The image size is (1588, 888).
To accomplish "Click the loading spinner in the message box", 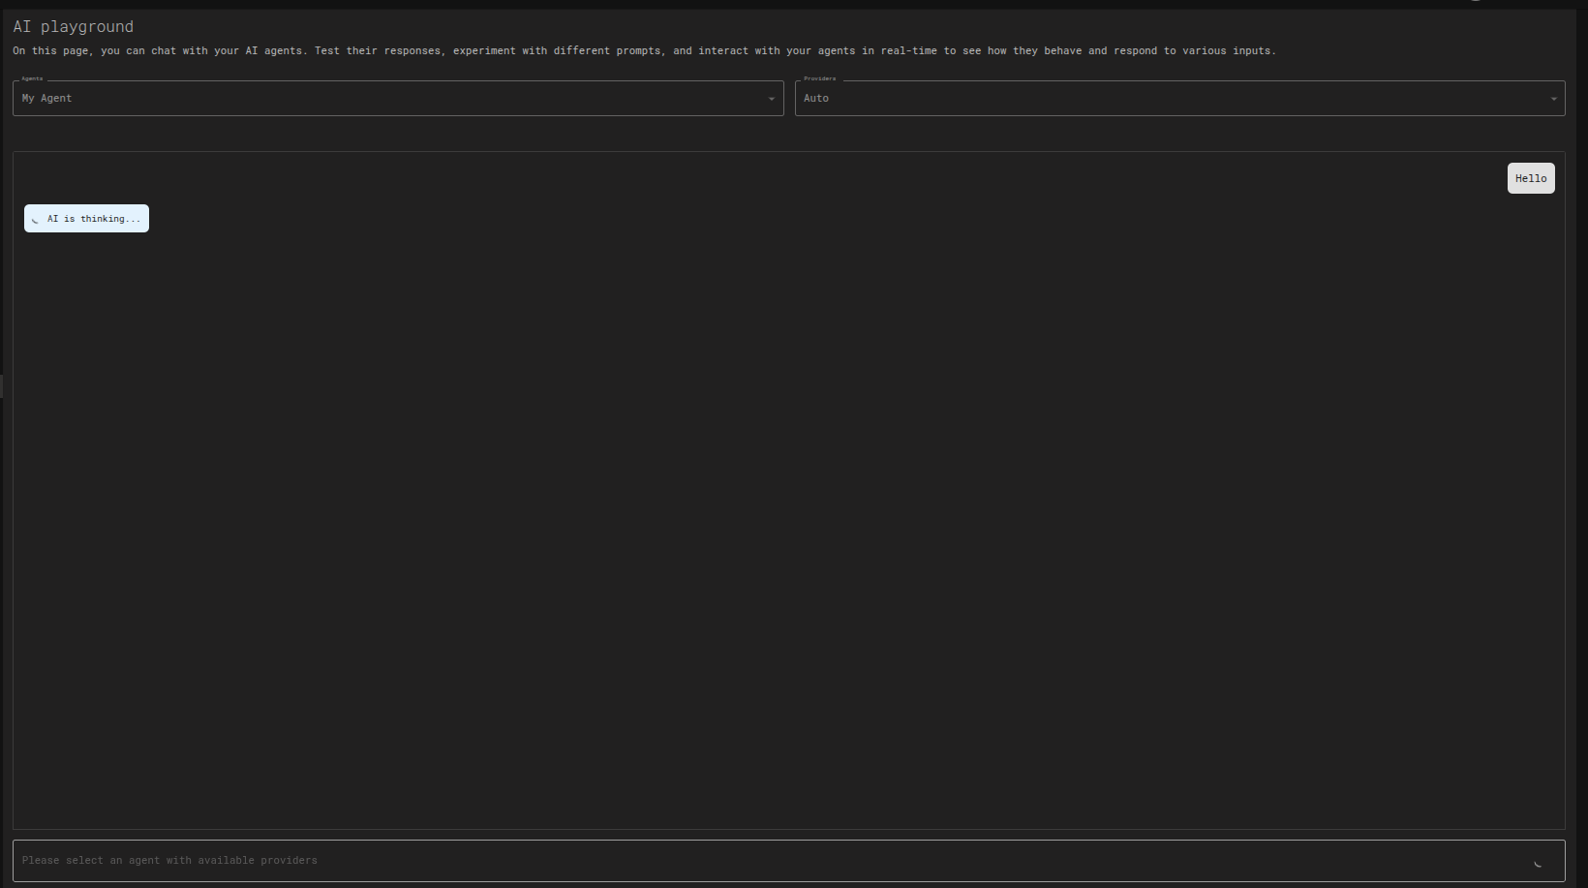I will point(1538,863).
